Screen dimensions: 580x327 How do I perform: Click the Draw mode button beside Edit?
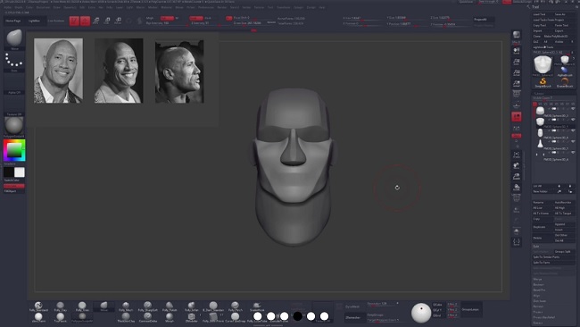(85, 21)
